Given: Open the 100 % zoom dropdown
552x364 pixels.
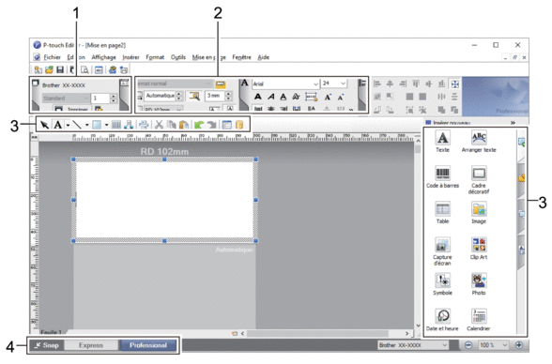Looking at the screenshot, I should point(505,345).
